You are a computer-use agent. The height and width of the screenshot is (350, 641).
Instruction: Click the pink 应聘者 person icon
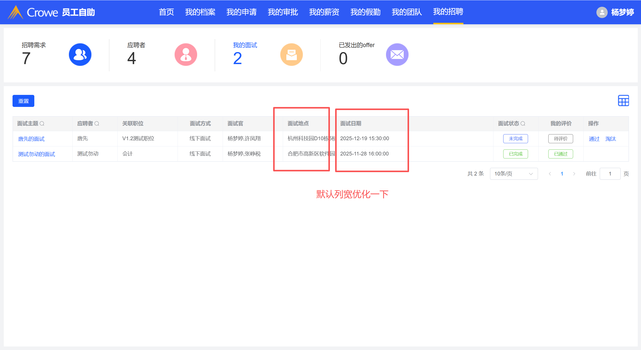(x=186, y=55)
